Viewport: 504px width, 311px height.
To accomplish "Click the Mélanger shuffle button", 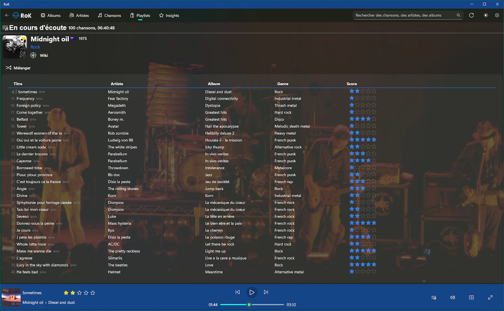I will tap(18, 68).
